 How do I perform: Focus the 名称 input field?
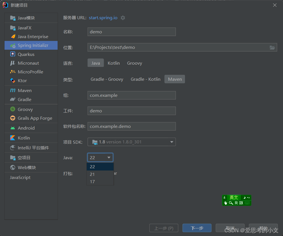[x=132, y=32]
